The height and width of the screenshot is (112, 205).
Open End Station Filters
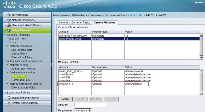point(22,50)
